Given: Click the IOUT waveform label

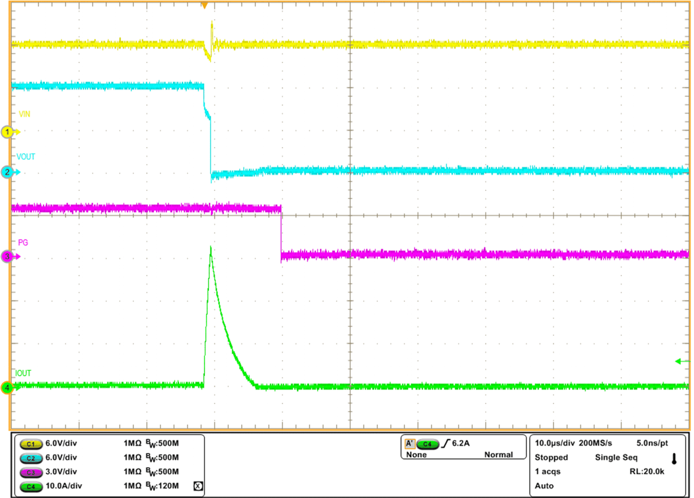Looking at the screenshot, I should pyautogui.click(x=23, y=373).
